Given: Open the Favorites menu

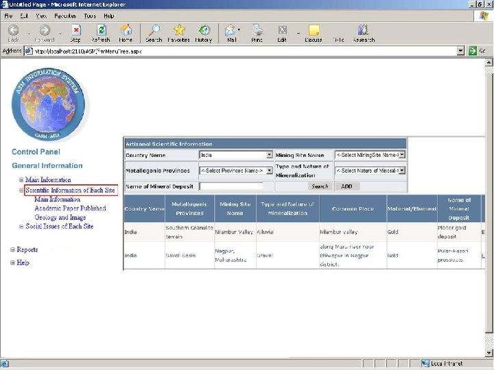Looking at the screenshot, I should [x=65, y=16].
